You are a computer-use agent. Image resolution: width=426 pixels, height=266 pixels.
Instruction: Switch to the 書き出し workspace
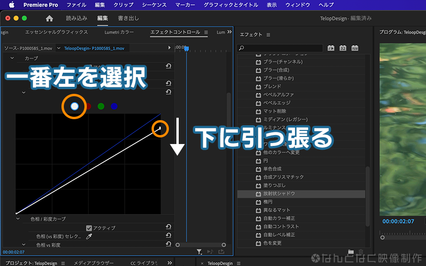coord(128,18)
